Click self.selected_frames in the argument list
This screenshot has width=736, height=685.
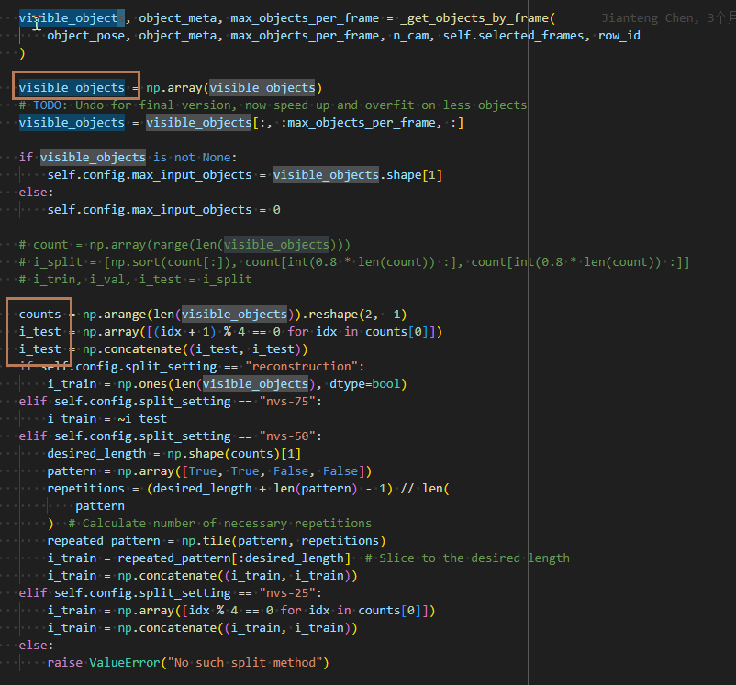tap(513, 36)
